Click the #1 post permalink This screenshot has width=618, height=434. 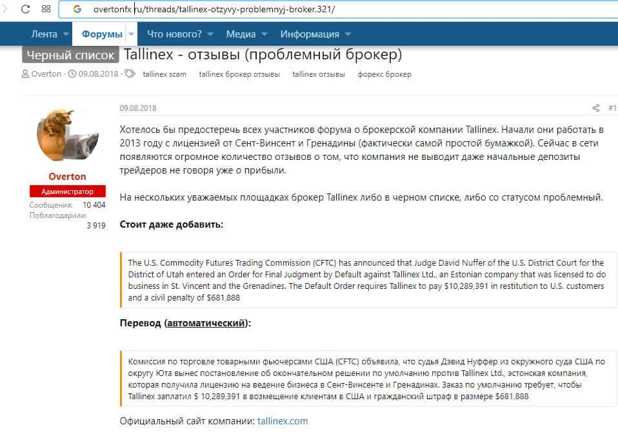pos(612,108)
